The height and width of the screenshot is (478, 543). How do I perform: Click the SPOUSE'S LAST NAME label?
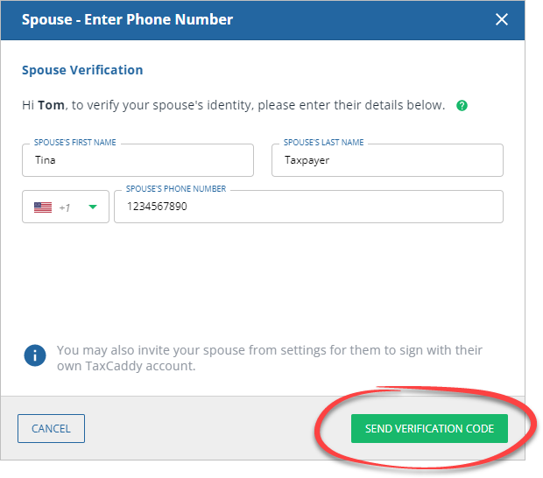click(324, 143)
